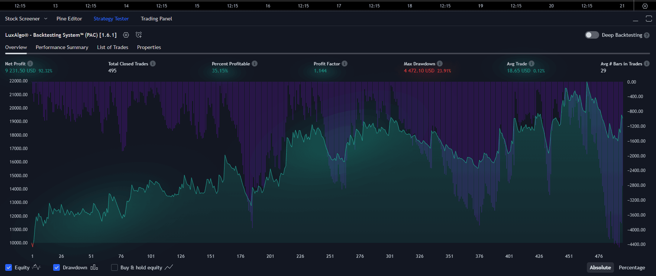The height and width of the screenshot is (276, 656).
Task: Click the 22000.00 equity axis label
Action: click(x=19, y=81)
